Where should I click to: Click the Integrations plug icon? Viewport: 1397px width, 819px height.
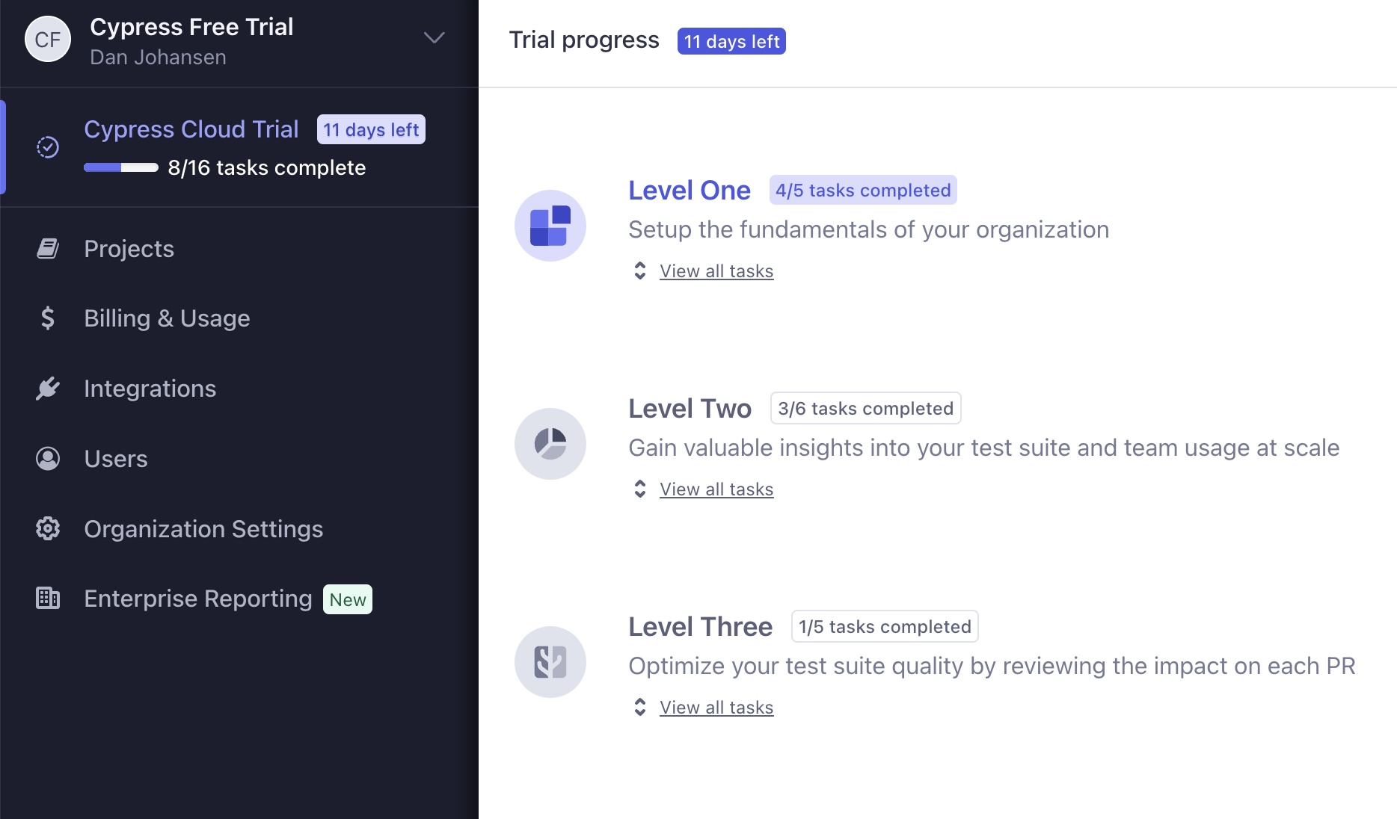click(47, 388)
